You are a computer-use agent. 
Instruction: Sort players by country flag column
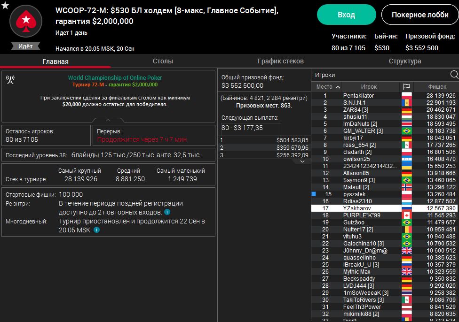(x=406, y=86)
